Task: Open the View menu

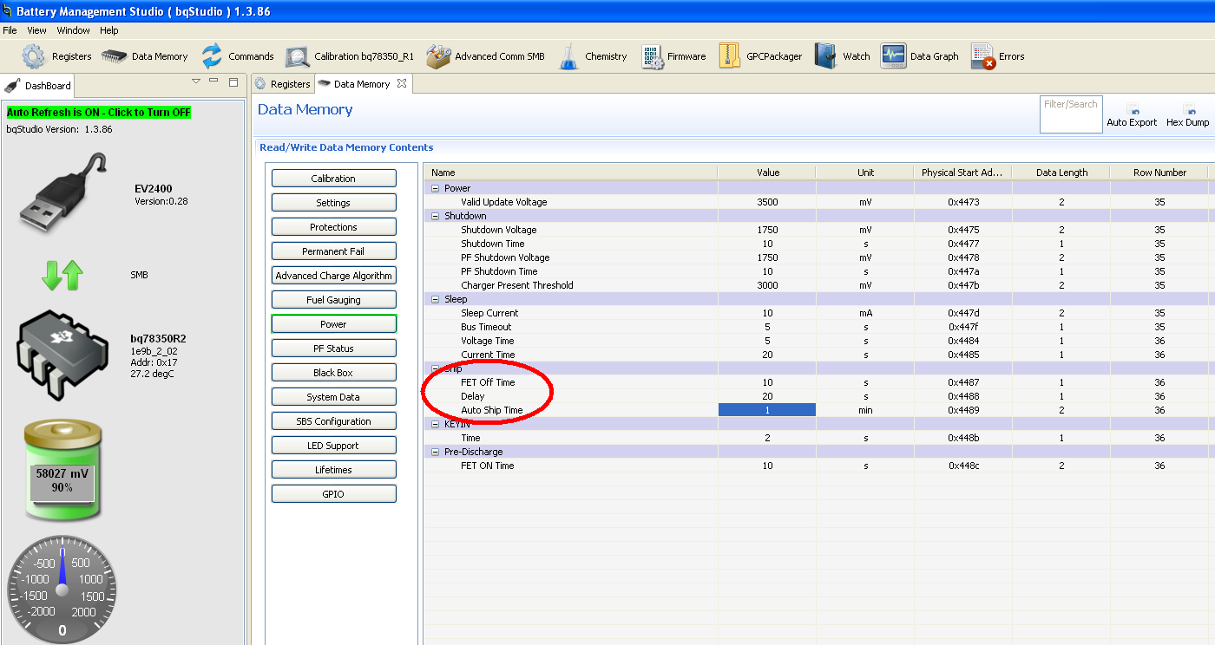Action: [37, 30]
